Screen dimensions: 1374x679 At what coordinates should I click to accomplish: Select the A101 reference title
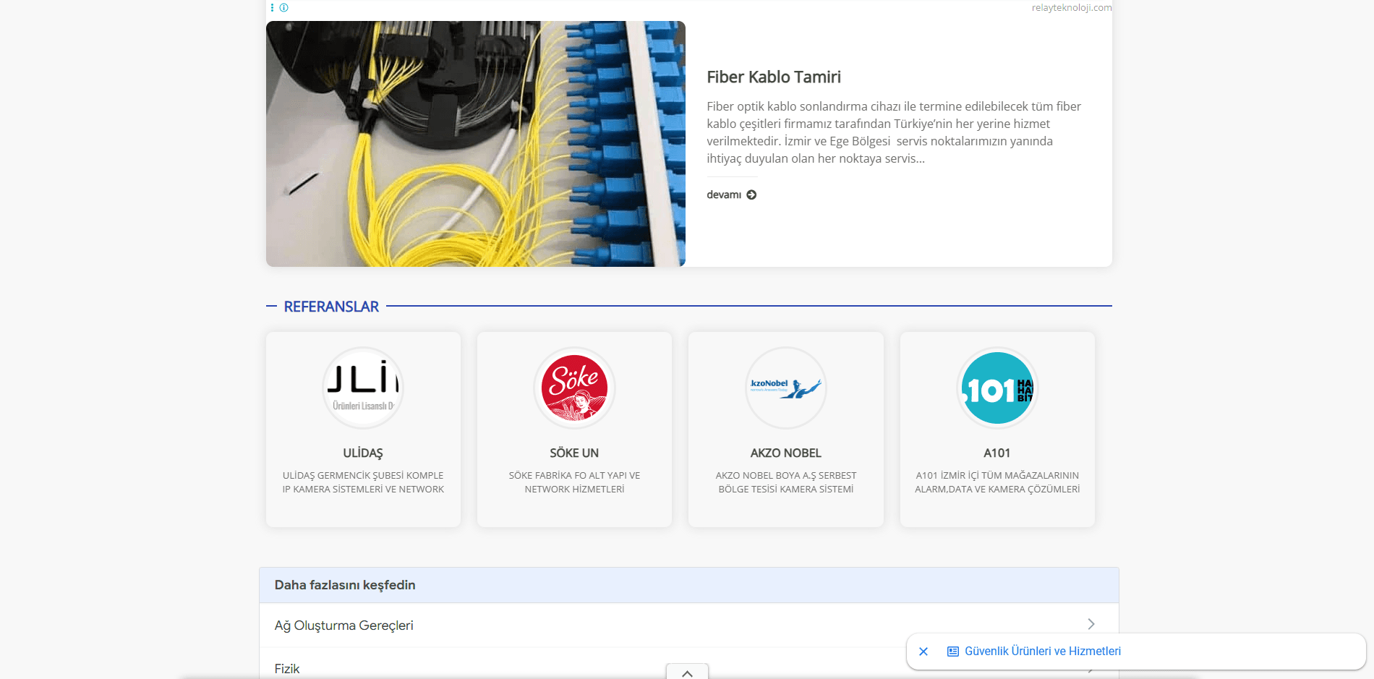pyautogui.click(x=997, y=453)
